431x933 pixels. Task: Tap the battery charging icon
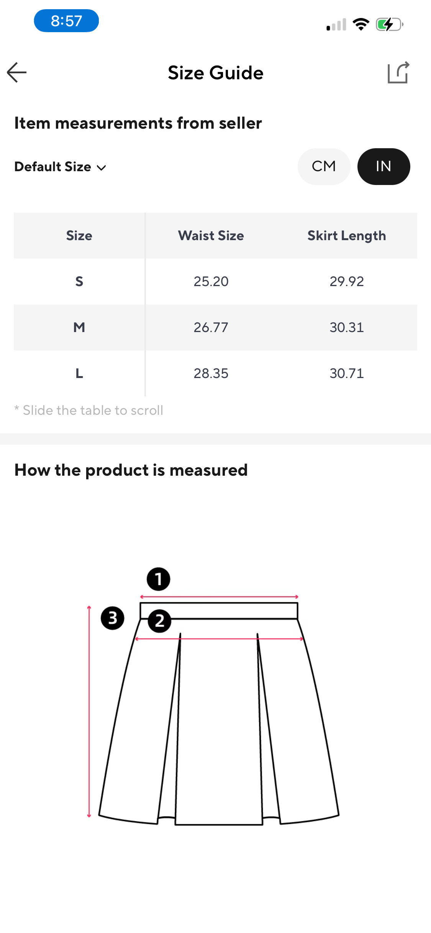[389, 25]
